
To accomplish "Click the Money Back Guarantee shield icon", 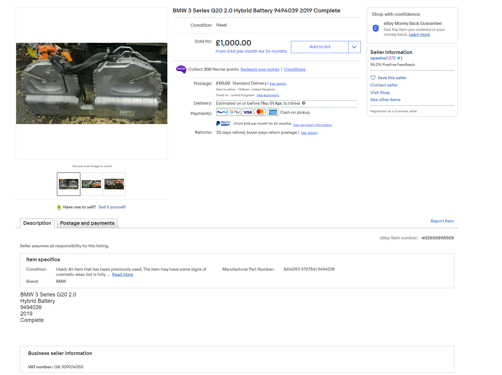I will click(x=376, y=28).
